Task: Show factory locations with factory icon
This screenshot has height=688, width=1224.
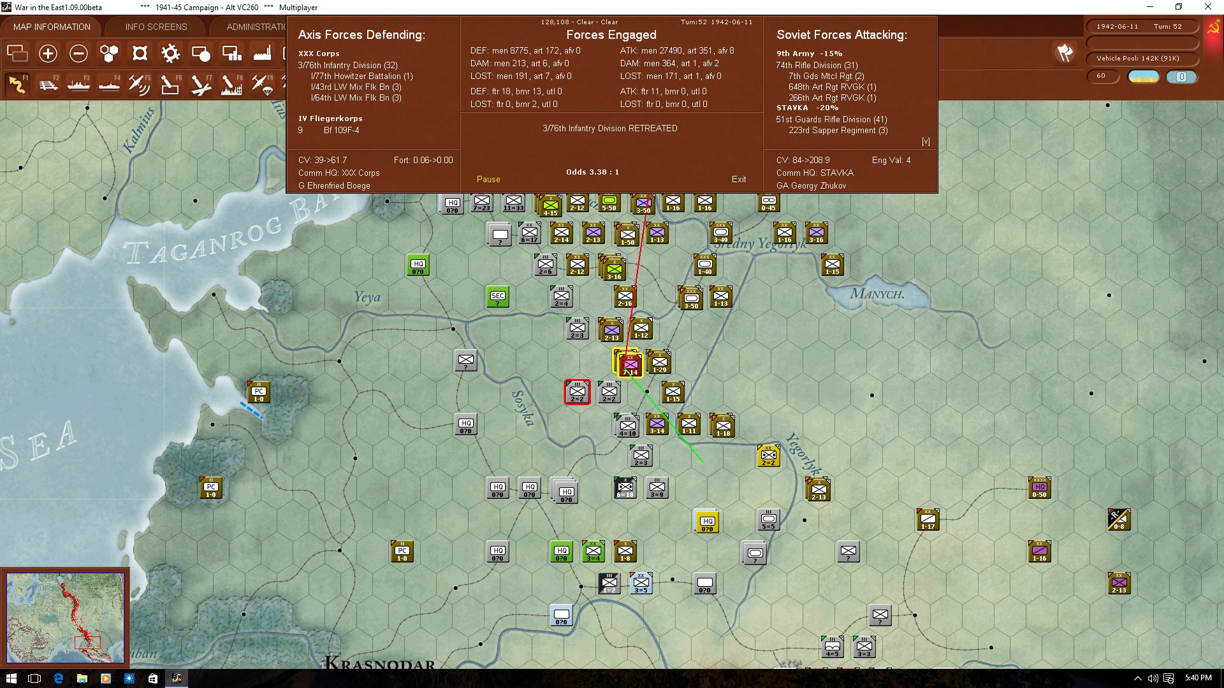Action: point(262,54)
